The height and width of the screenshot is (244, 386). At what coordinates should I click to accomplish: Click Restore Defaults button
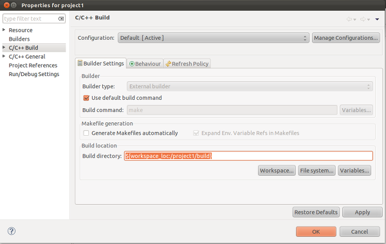tap(316, 212)
